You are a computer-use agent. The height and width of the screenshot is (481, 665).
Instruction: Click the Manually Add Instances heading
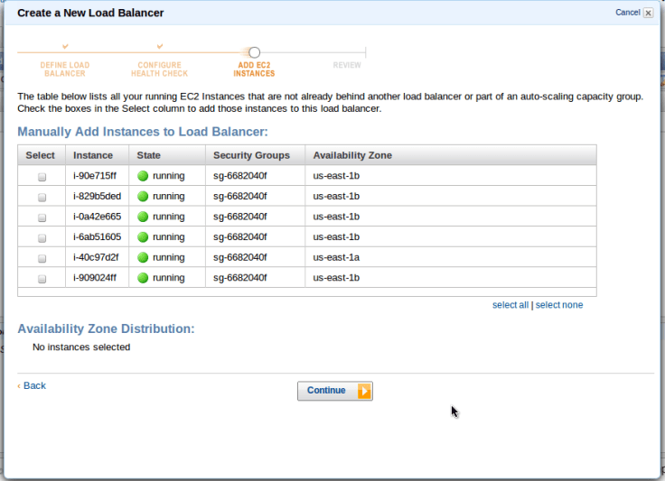click(143, 132)
